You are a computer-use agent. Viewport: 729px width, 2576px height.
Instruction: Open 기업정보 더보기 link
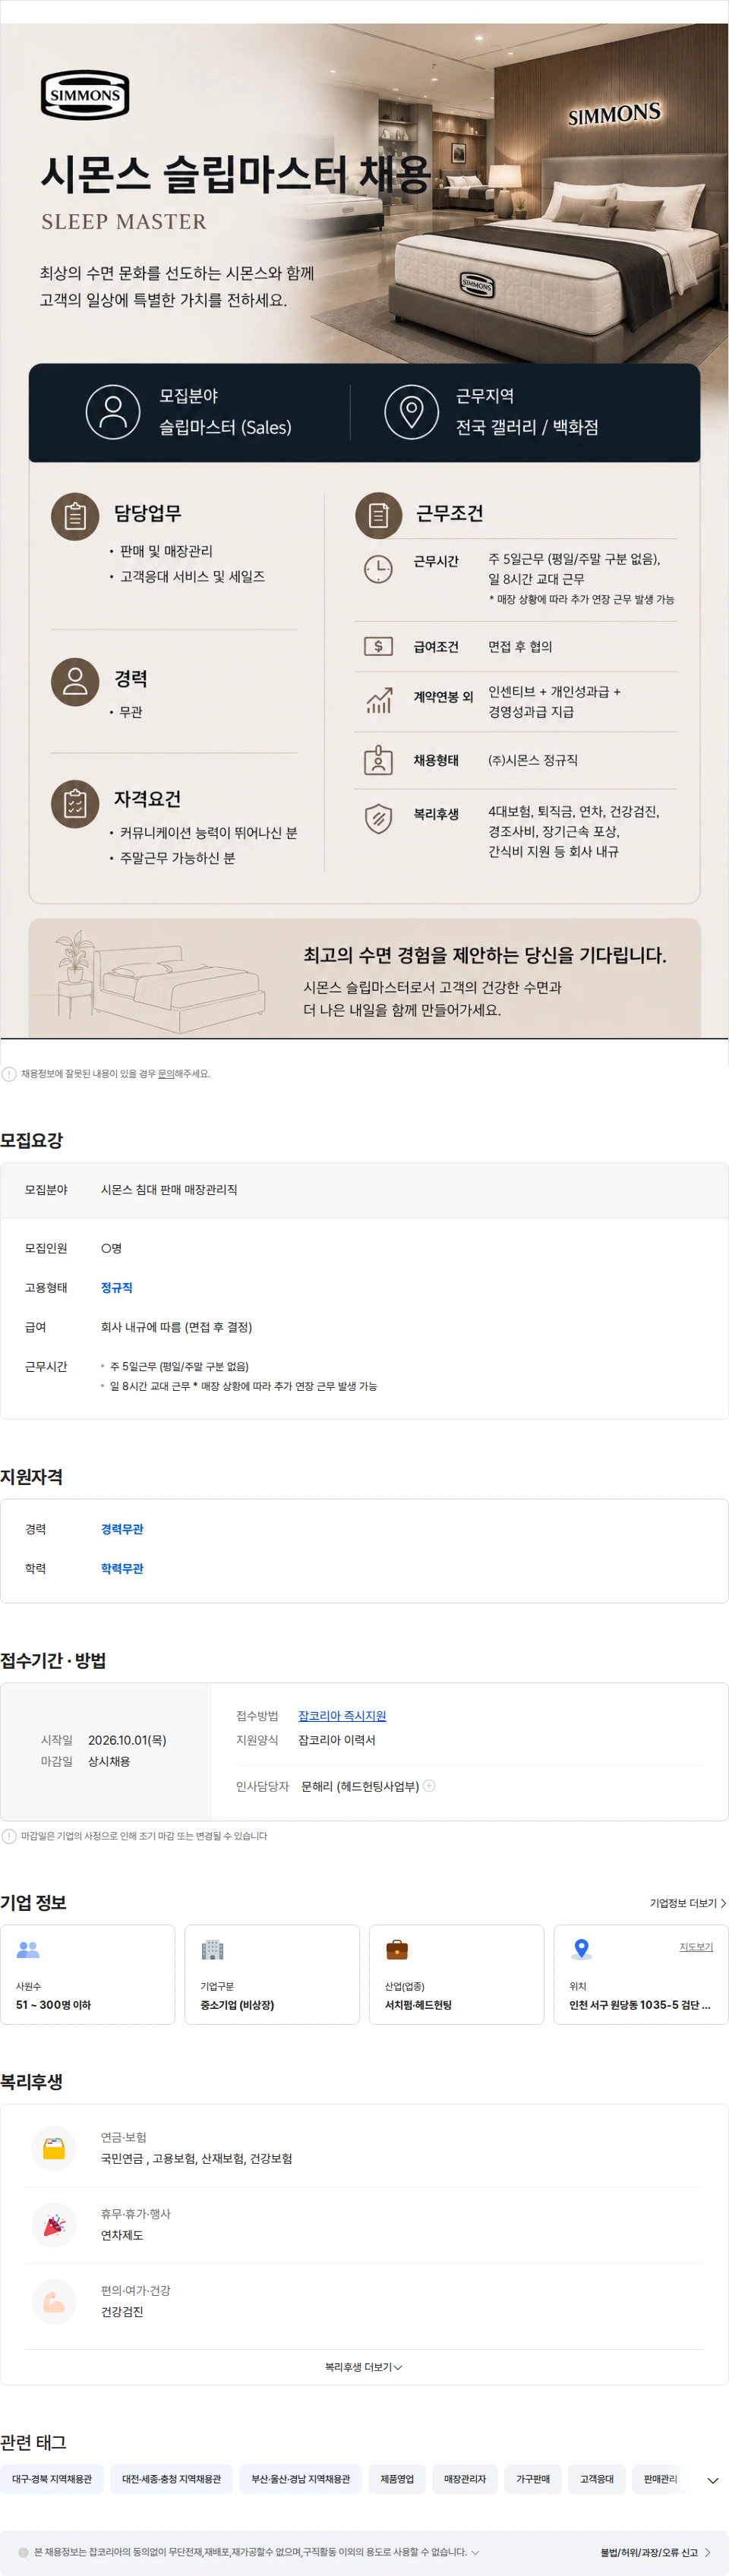pyautogui.click(x=688, y=1903)
